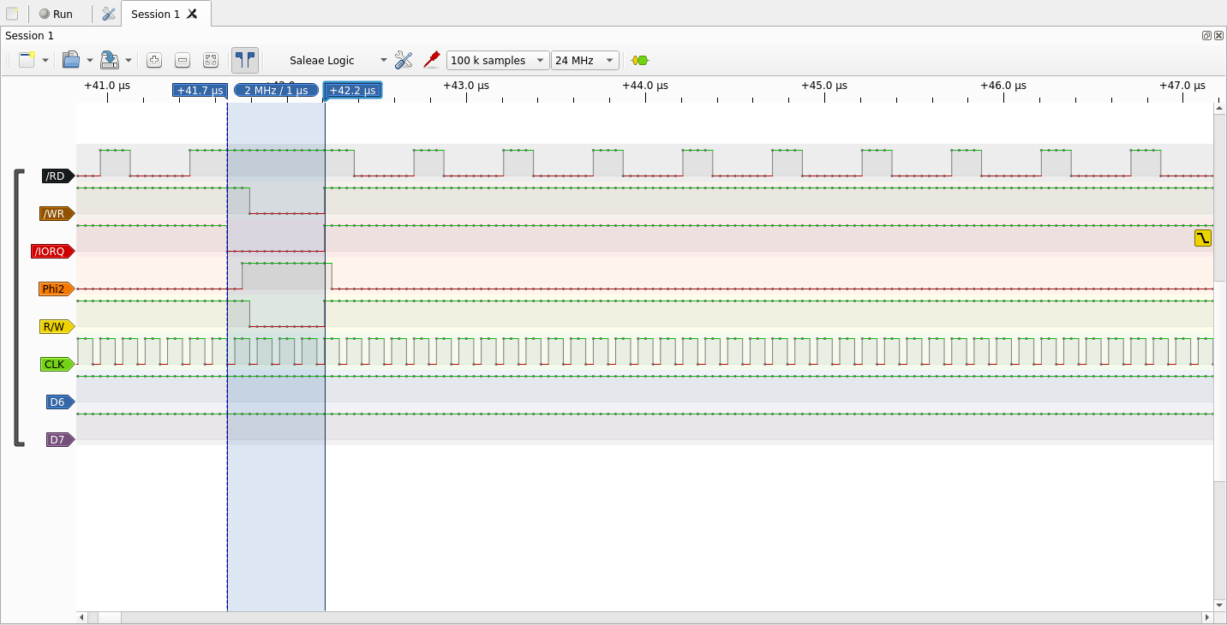Screen dimensions: 1227x625
Task: Open the Saleae Logic device selector
Action: (x=338, y=60)
